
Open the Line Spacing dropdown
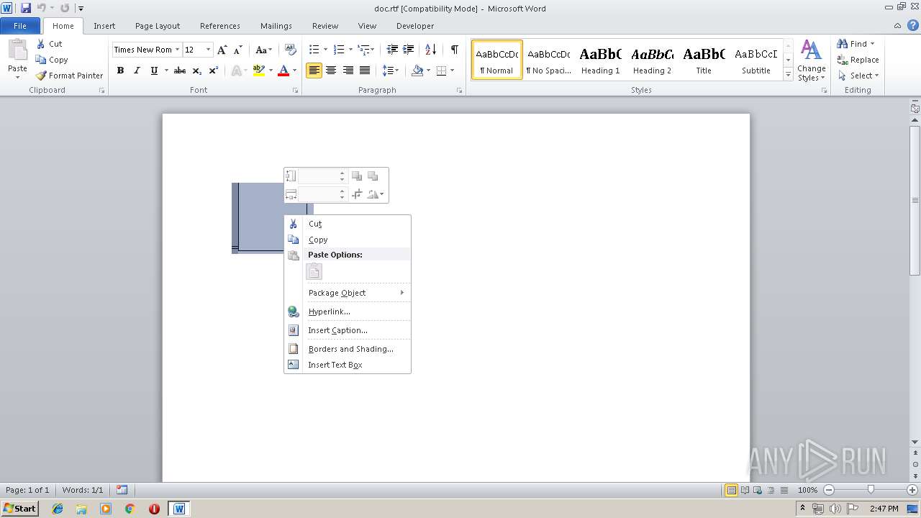[390, 71]
